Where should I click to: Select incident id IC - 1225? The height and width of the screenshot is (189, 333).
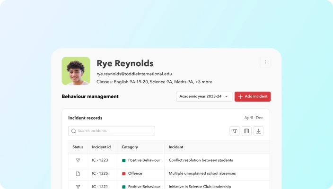pyautogui.click(x=100, y=173)
